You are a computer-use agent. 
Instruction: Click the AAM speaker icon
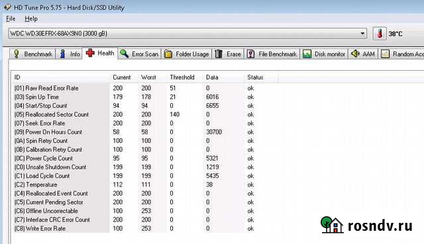pyautogui.click(x=355, y=54)
